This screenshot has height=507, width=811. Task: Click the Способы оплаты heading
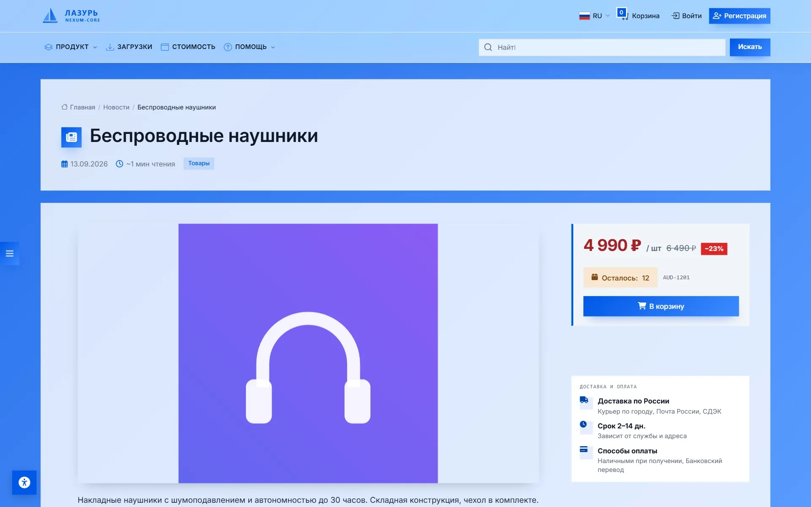pos(627,451)
